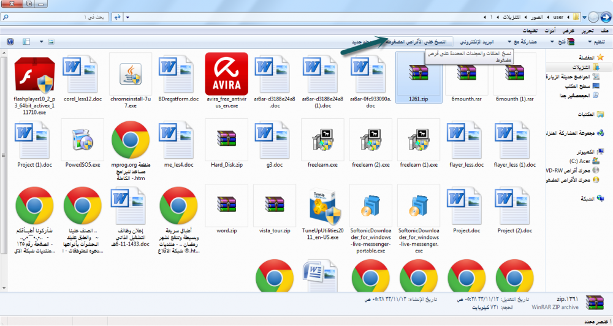Viewport: 613px width, 326px height.
Task: Click the Hard_Disk.zip archive icon
Action: pos(226,140)
